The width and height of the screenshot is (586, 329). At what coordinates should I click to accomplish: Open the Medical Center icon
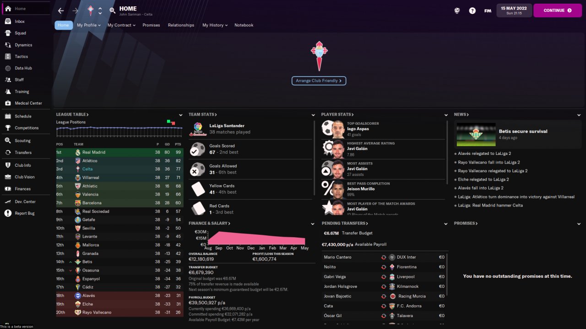click(x=8, y=103)
